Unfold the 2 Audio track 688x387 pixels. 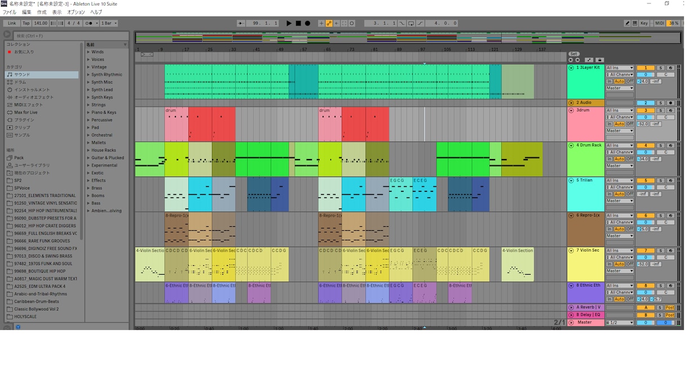click(571, 103)
